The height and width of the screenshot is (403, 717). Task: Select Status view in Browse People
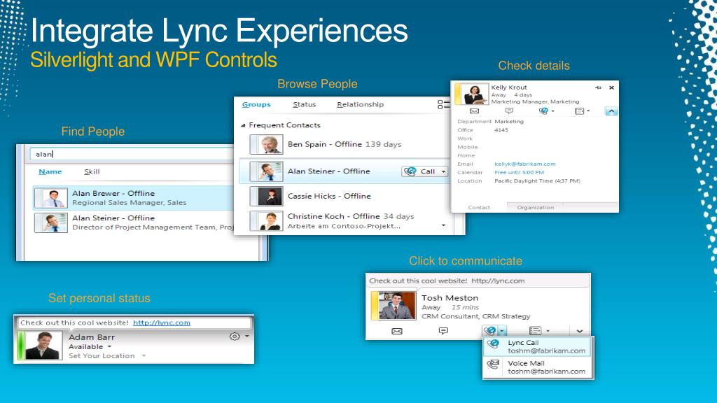point(304,105)
